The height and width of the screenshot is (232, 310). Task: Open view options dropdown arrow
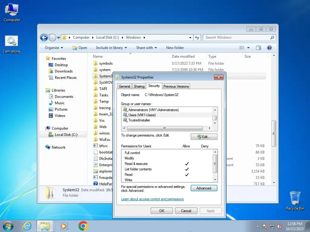pos(248,48)
